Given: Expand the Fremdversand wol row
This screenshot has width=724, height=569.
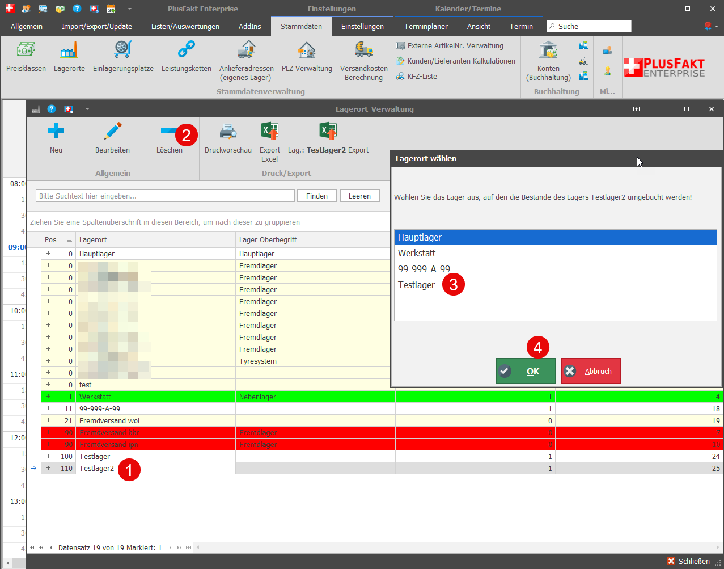Looking at the screenshot, I should point(48,420).
